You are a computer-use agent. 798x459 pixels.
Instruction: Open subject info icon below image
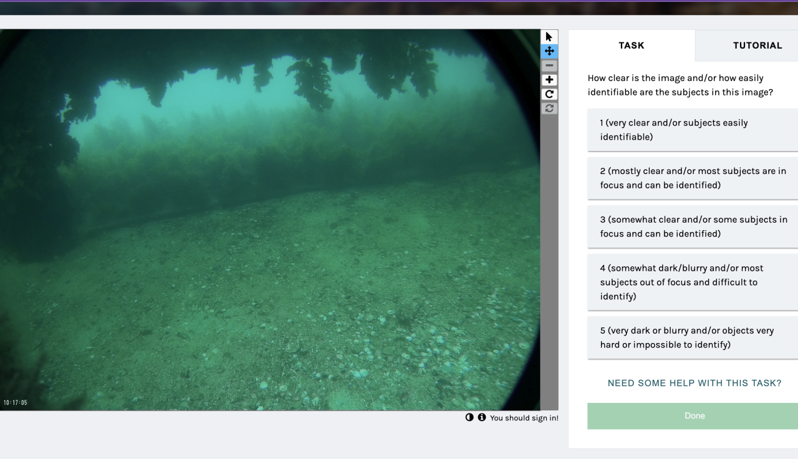(482, 417)
